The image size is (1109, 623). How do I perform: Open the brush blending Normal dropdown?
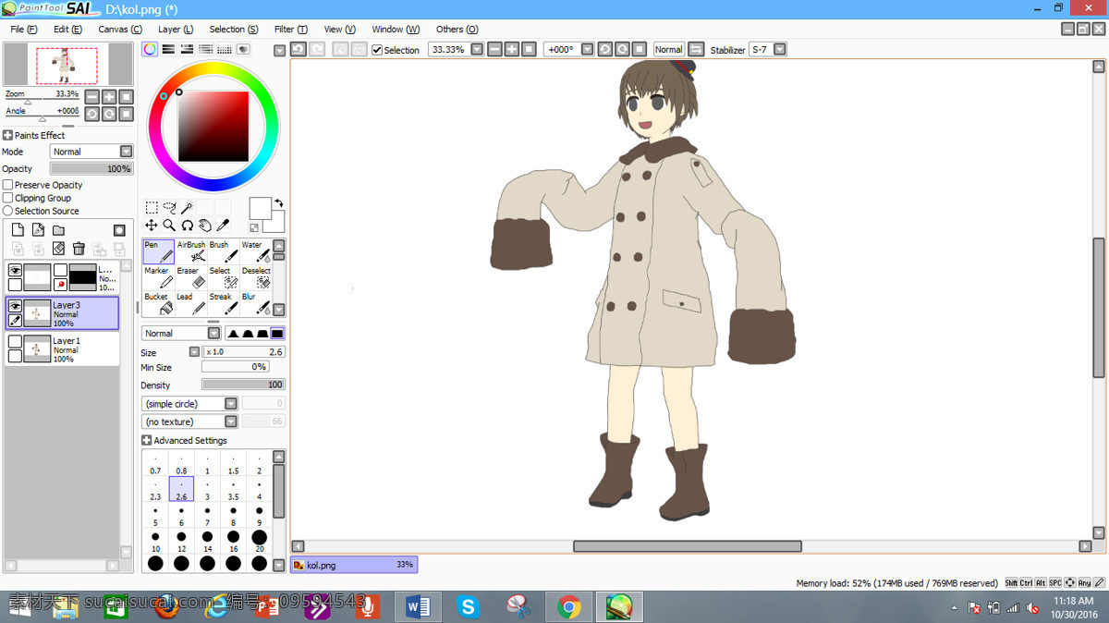[x=181, y=333]
